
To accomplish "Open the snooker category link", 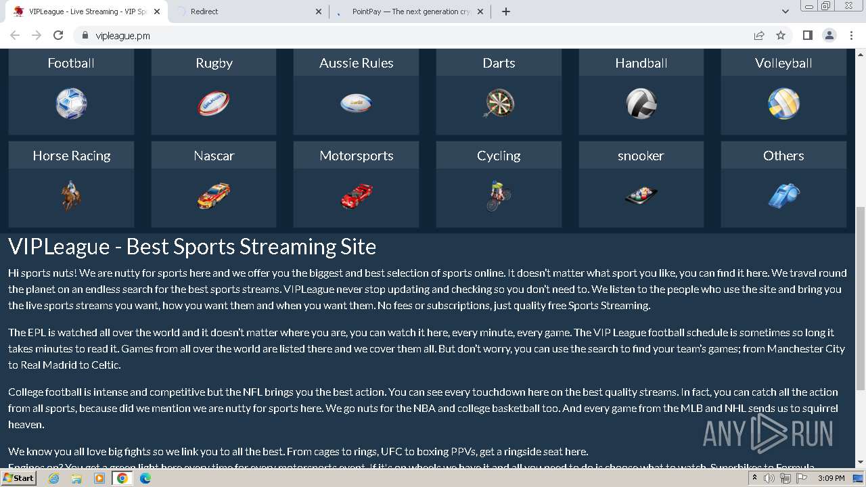I will (x=641, y=156).
